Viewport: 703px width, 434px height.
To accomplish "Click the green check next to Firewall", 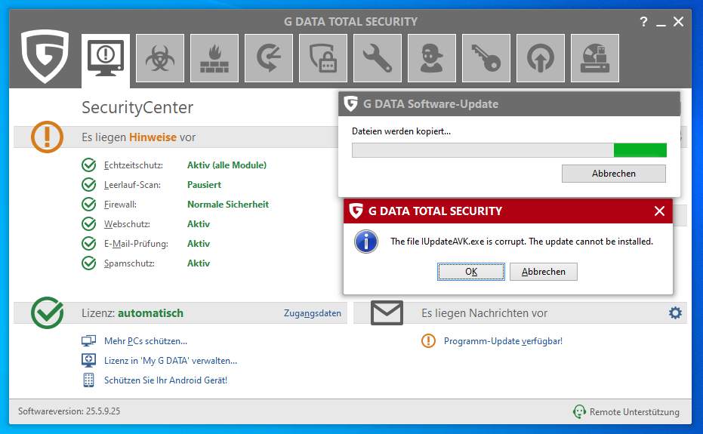I will click(x=89, y=205).
